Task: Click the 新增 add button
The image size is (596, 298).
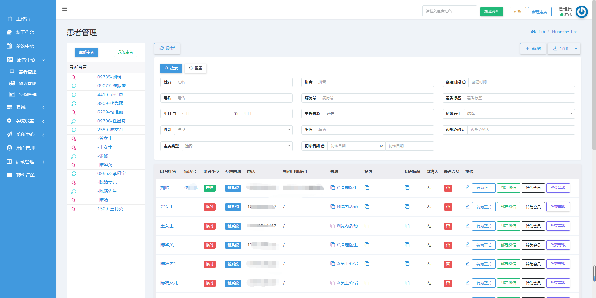Action: [533, 49]
